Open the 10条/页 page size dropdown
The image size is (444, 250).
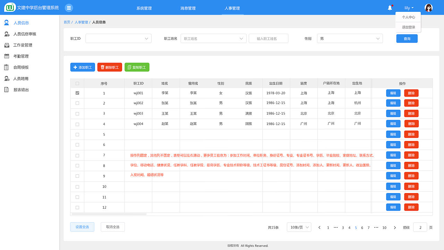(x=299, y=227)
